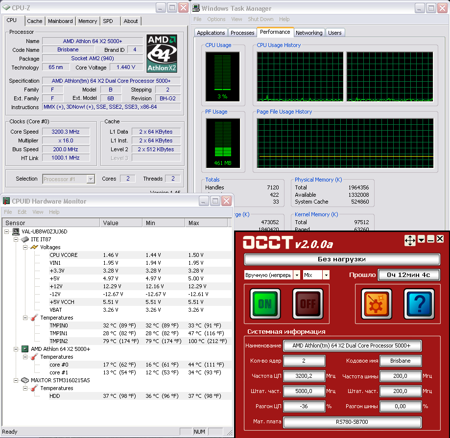Click the Min column header
The height and width of the screenshot is (438, 450).
point(164,223)
